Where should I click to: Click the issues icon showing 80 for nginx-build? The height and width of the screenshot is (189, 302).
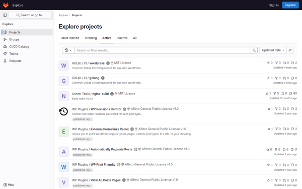tap(291, 94)
